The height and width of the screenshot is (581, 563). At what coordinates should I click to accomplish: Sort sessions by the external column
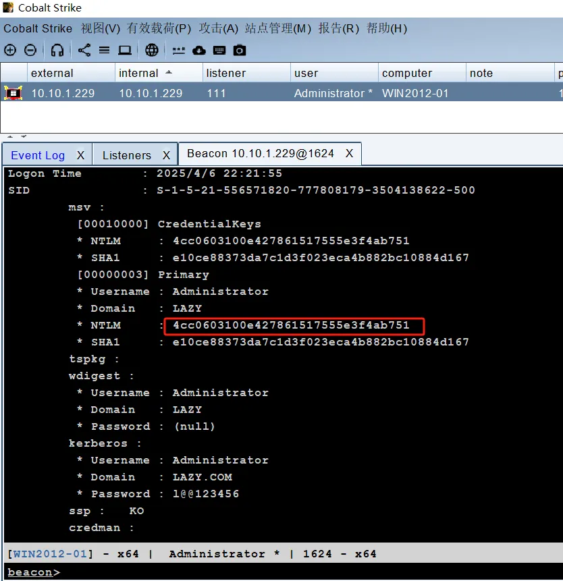[x=71, y=73]
